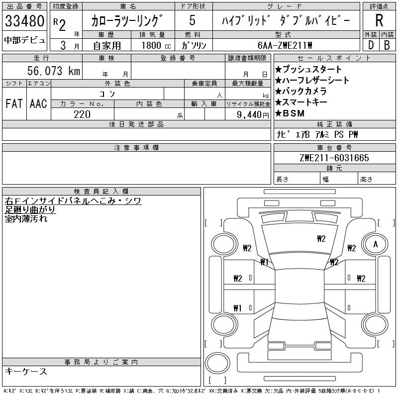Select the 3 月 registration month cell
398x398 pixels.
coord(67,45)
